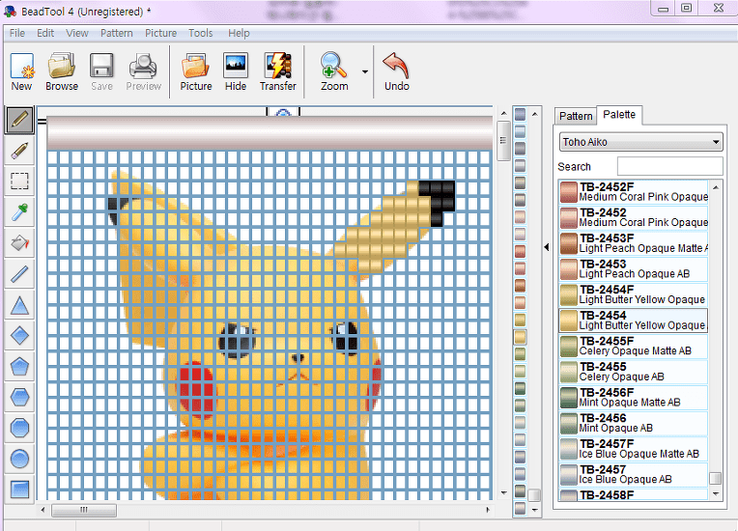Viewport: 738px width, 531px height.
Task: Hide the background picture
Action: click(x=236, y=71)
